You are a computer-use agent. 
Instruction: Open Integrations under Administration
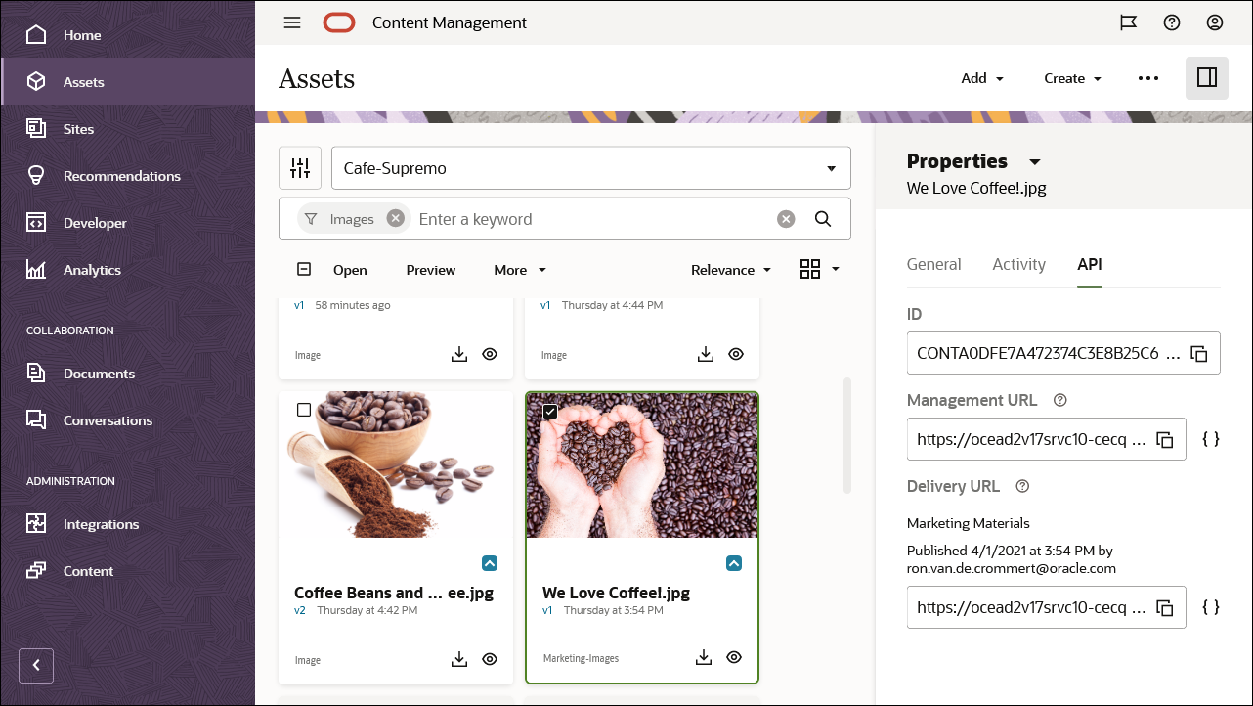[128, 524]
